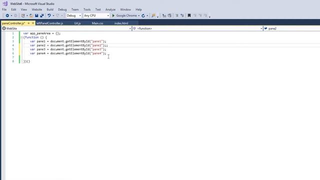Switch to the index.html tab

tap(121, 23)
